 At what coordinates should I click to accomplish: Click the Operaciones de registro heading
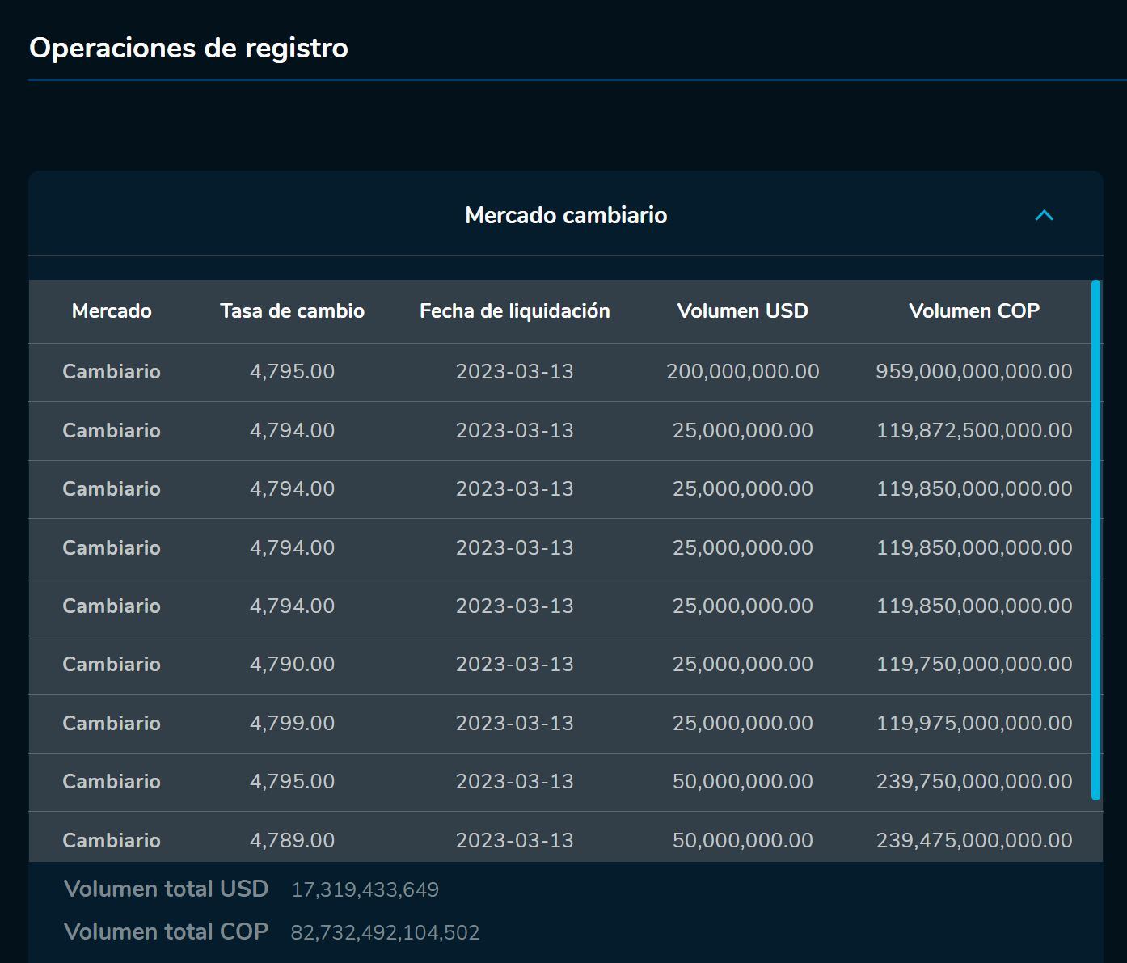point(188,49)
